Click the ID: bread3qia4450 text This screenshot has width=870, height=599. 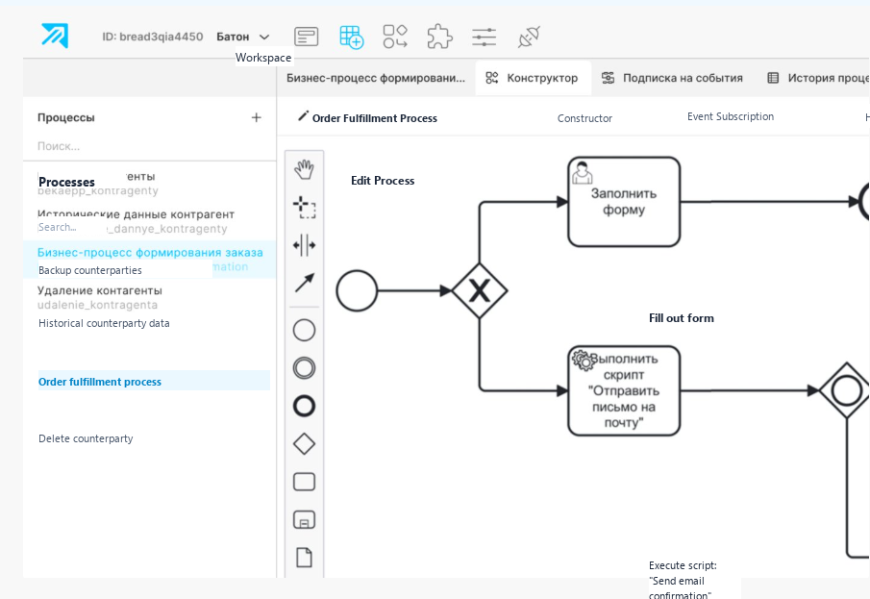[x=153, y=37]
